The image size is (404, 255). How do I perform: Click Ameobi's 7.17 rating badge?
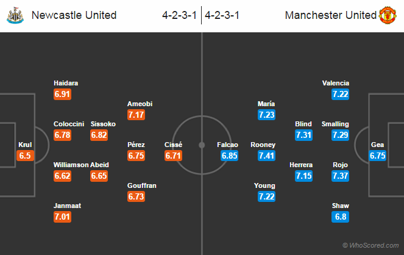(x=136, y=115)
